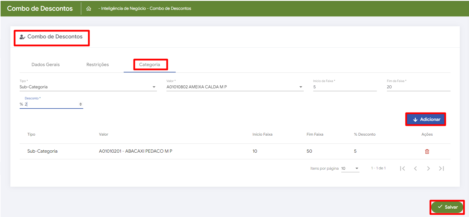Open the Restrições tab
Viewport: 469px width, 217px height.
[98, 65]
